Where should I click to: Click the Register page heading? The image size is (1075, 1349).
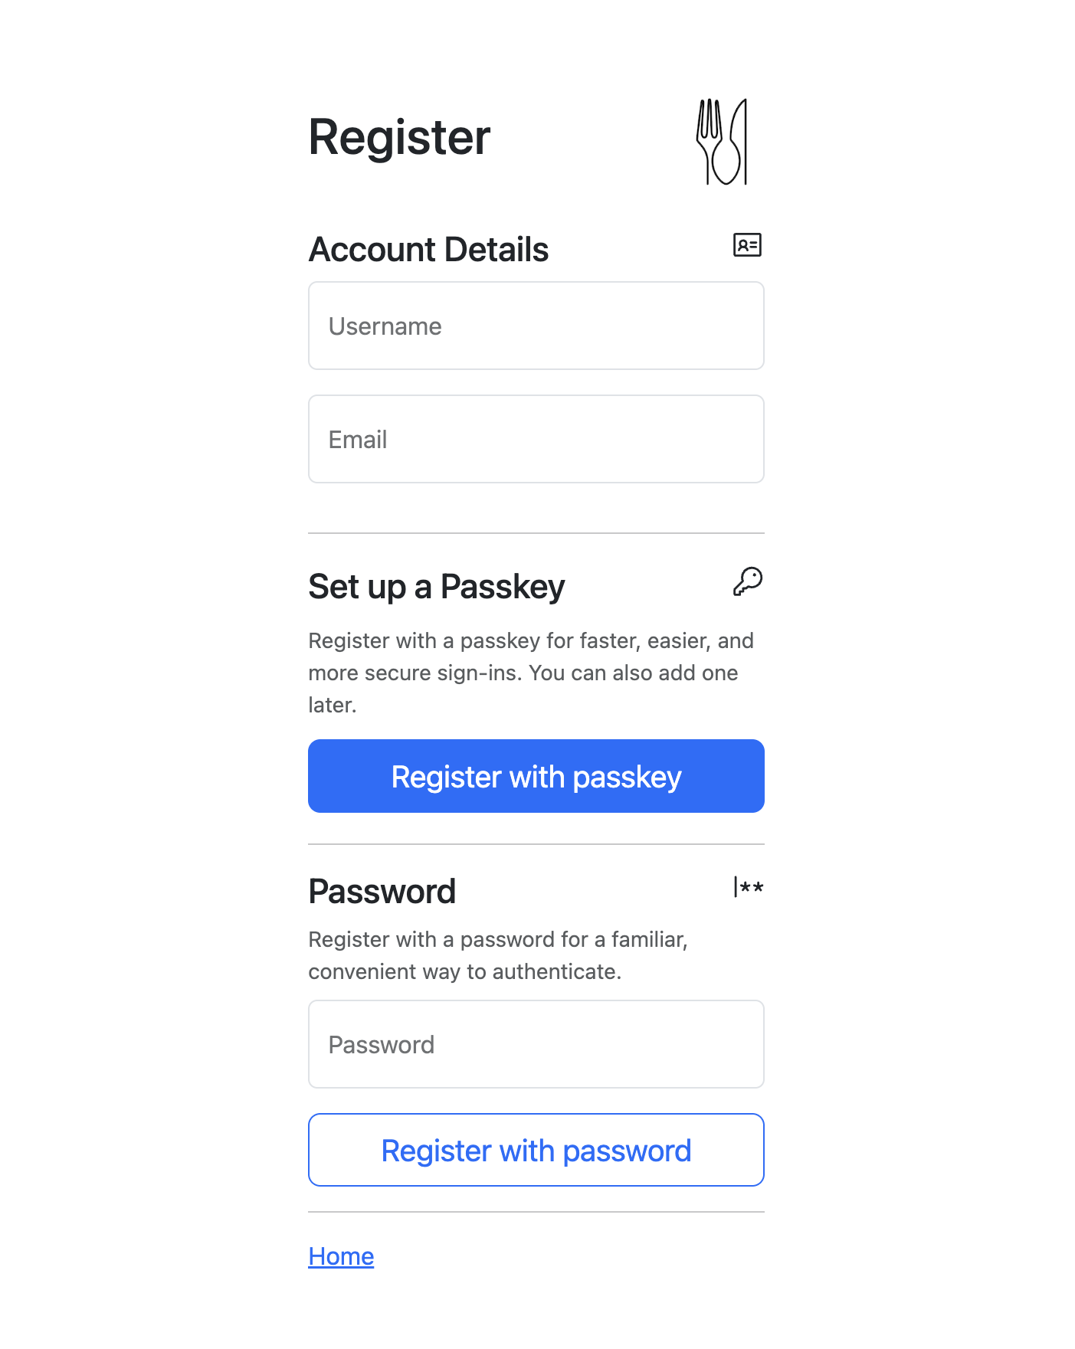point(399,138)
